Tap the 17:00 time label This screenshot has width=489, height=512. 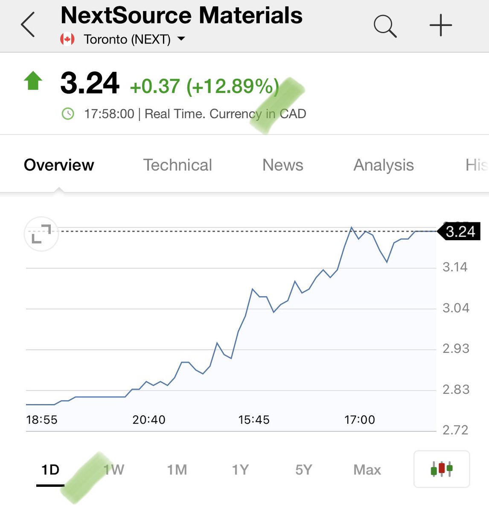point(360,420)
